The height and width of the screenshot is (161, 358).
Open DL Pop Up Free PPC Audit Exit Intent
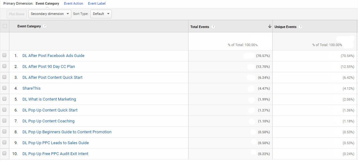point(55,154)
